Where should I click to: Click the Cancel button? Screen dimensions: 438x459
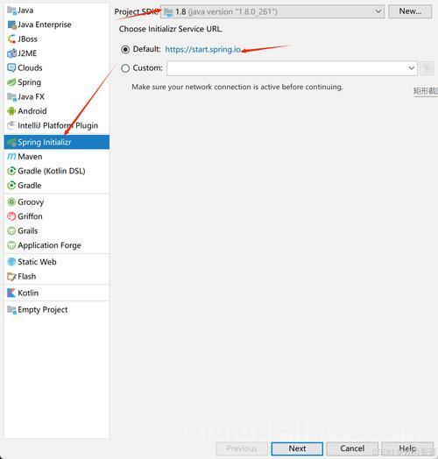point(352,448)
